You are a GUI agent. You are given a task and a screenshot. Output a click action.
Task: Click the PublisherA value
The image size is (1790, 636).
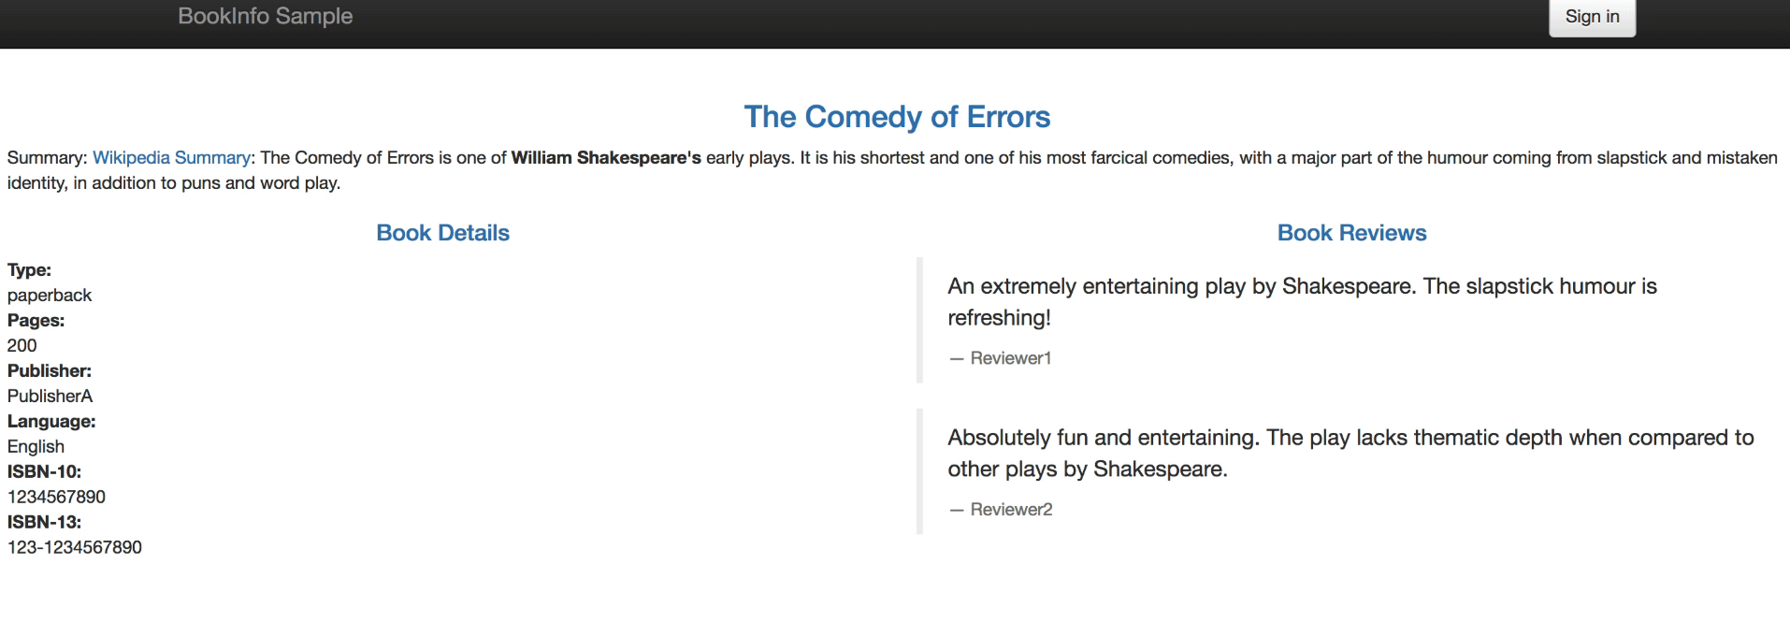pyautogui.click(x=51, y=397)
